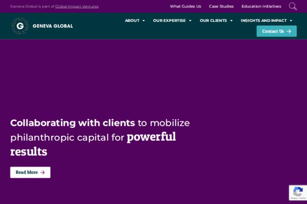Click the arrow inside Contact Us button

click(289, 31)
